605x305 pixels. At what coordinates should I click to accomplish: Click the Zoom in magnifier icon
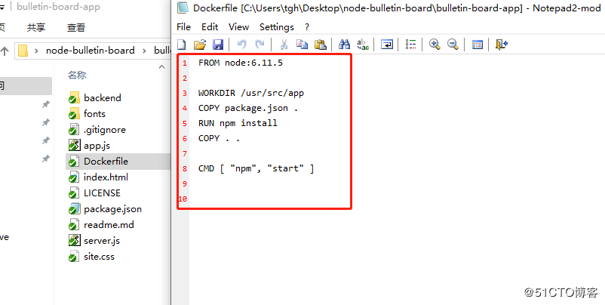coord(435,45)
